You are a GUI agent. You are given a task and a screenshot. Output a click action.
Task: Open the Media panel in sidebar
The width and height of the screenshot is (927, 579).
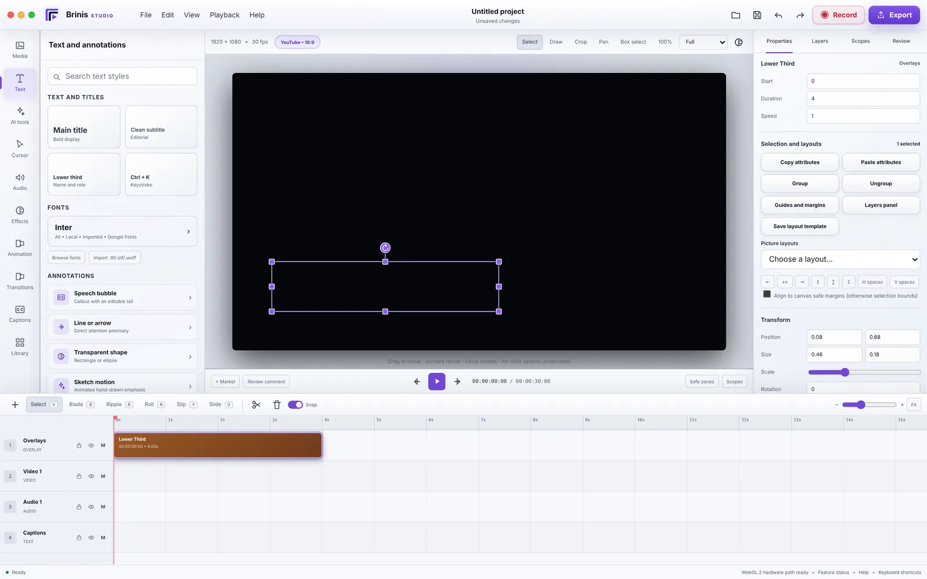click(x=20, y=50)
